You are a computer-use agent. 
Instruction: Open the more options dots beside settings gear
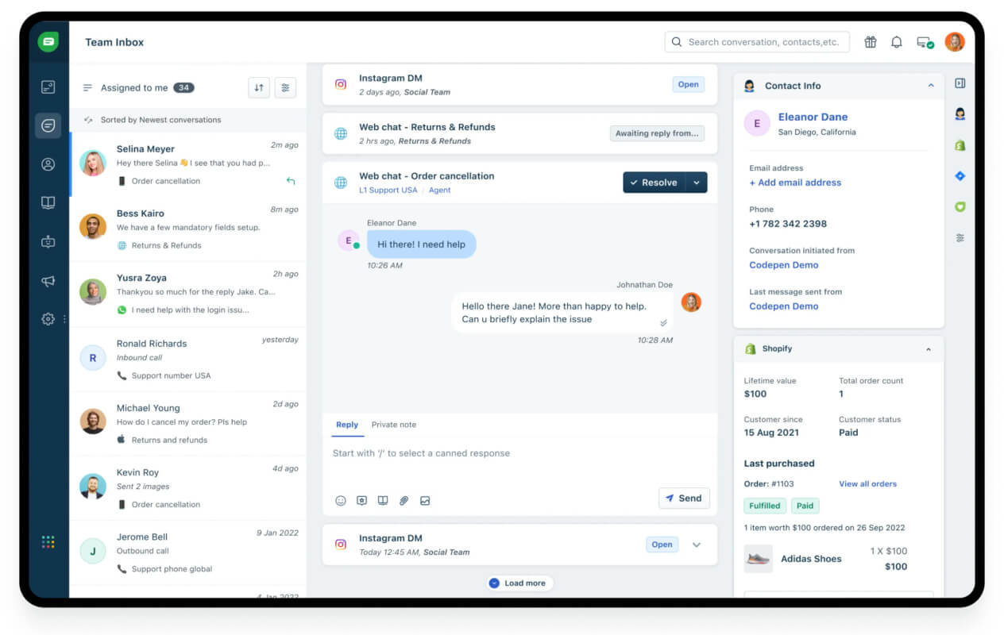click(x=64, y=319)
